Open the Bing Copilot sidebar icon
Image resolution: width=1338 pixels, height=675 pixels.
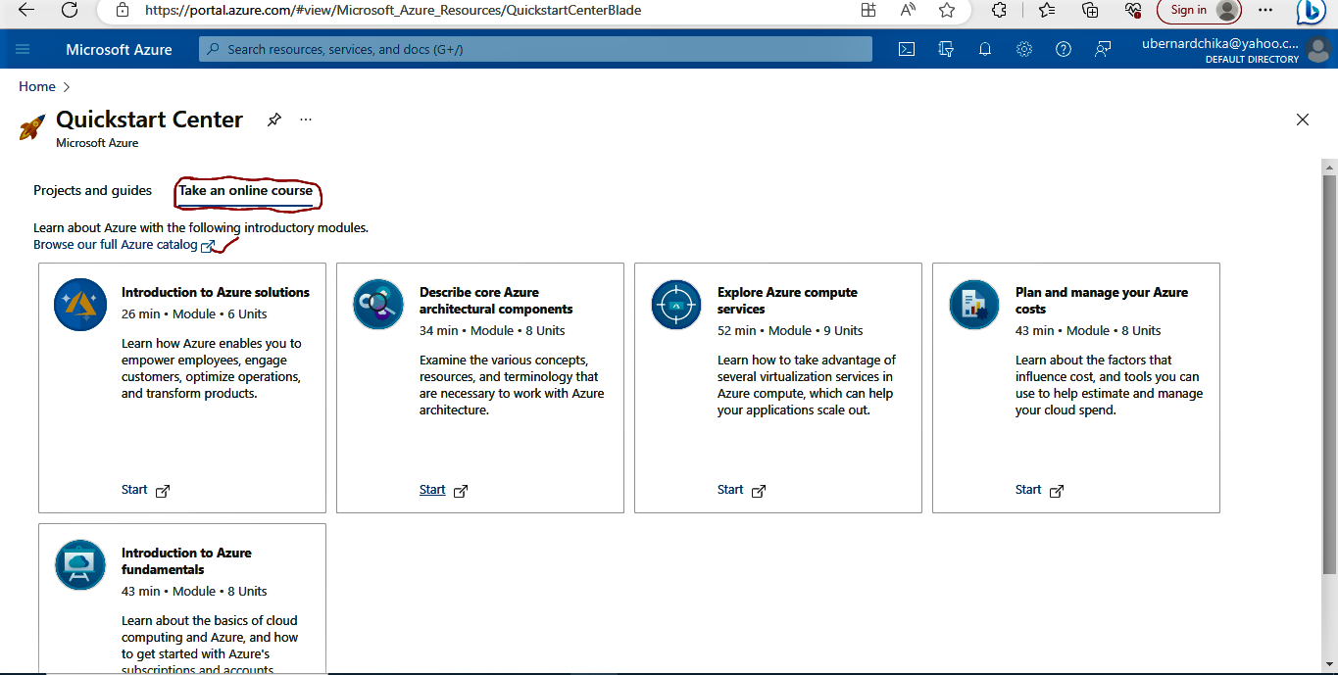(1312, 11)
